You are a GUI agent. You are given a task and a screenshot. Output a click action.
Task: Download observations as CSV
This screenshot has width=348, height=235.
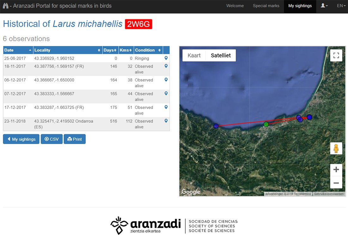(x=52, y=139)
